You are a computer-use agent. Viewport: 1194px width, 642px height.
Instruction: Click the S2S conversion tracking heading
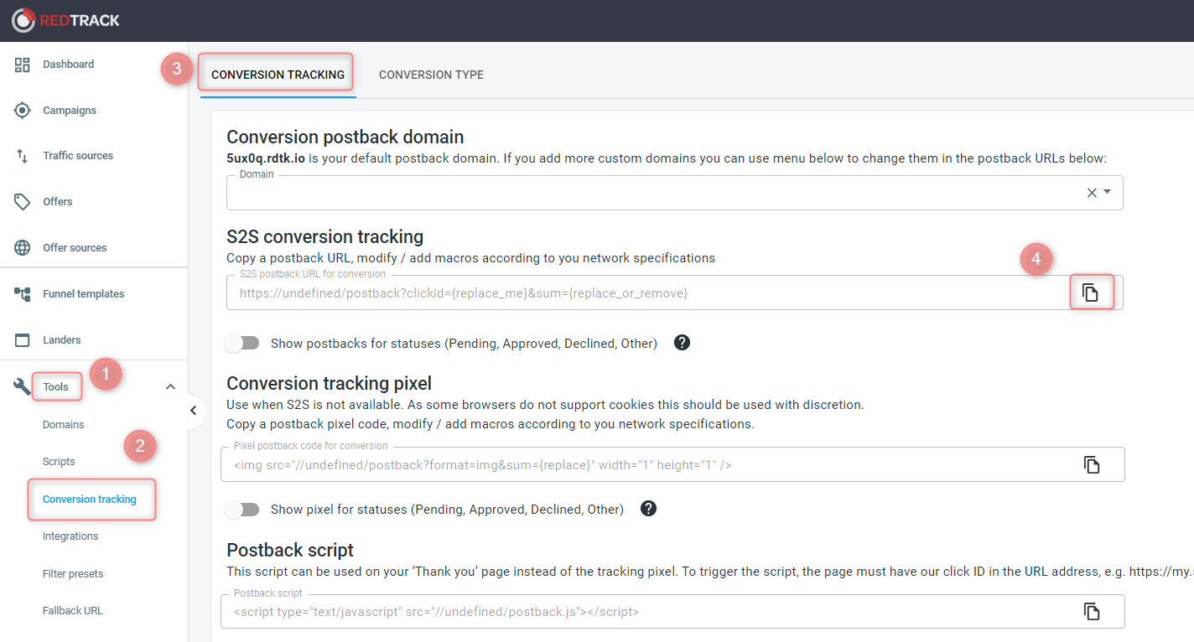point(325,236)
